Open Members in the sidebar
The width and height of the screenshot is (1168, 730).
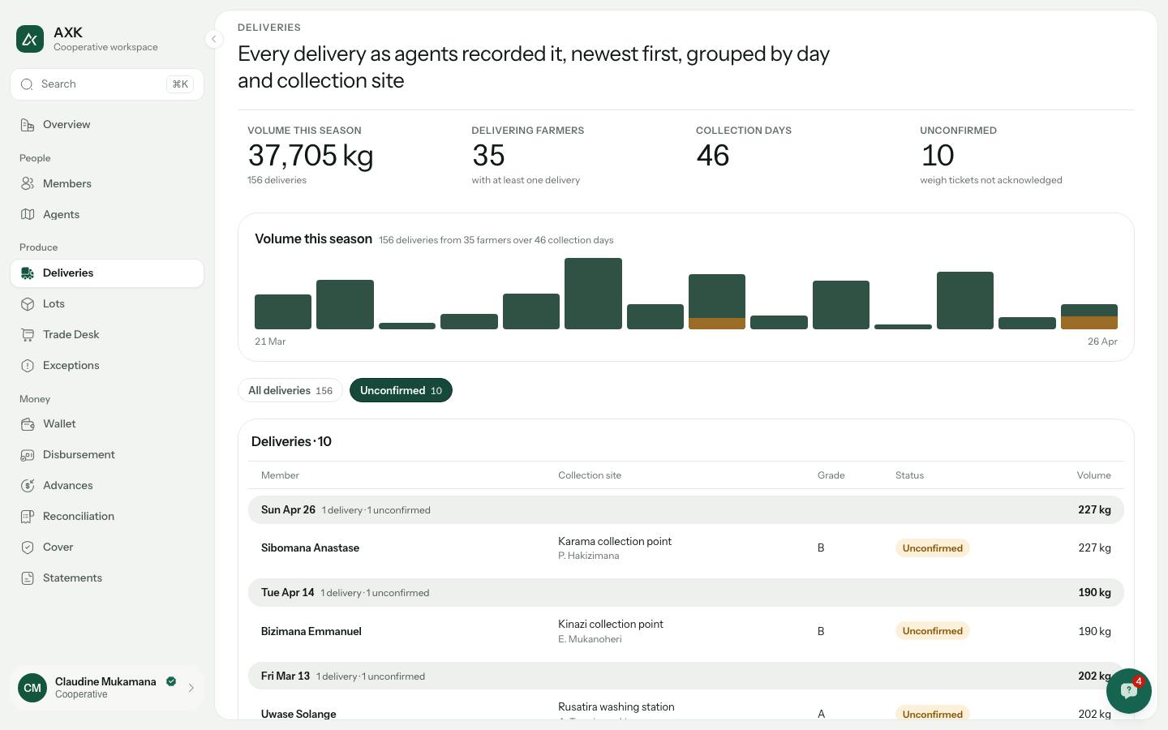pyautogui.click(x=107, y=184)
